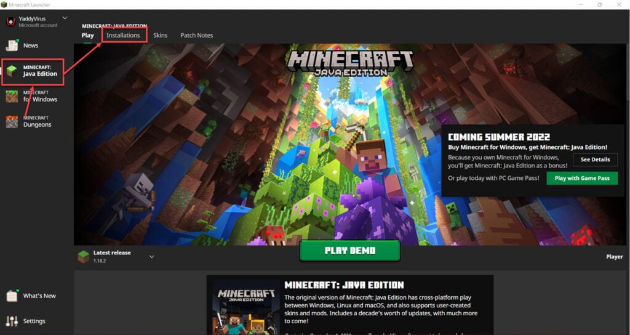The image size is (630, 335).
Task: Click the Latest release grass block icon
Action: pos(84,257)
